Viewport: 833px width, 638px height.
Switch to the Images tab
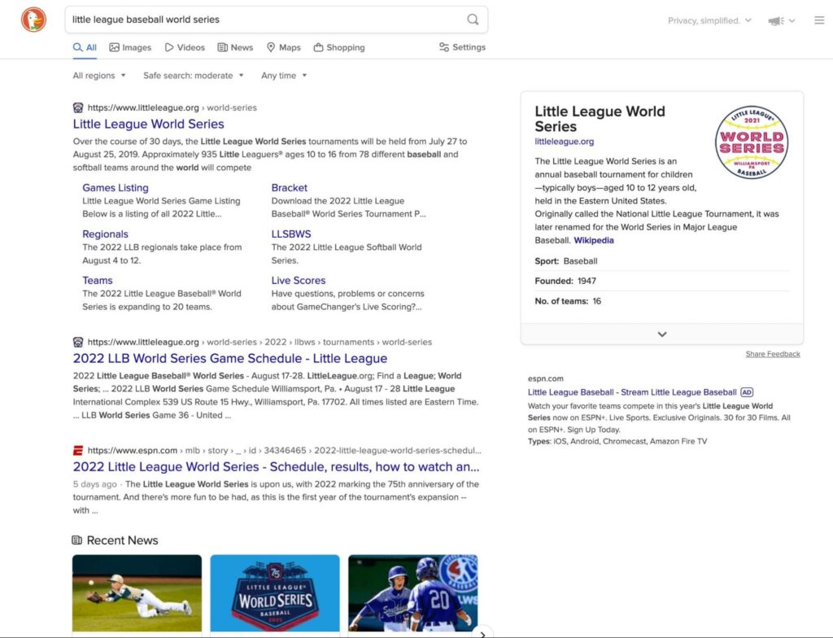[130, 47]
